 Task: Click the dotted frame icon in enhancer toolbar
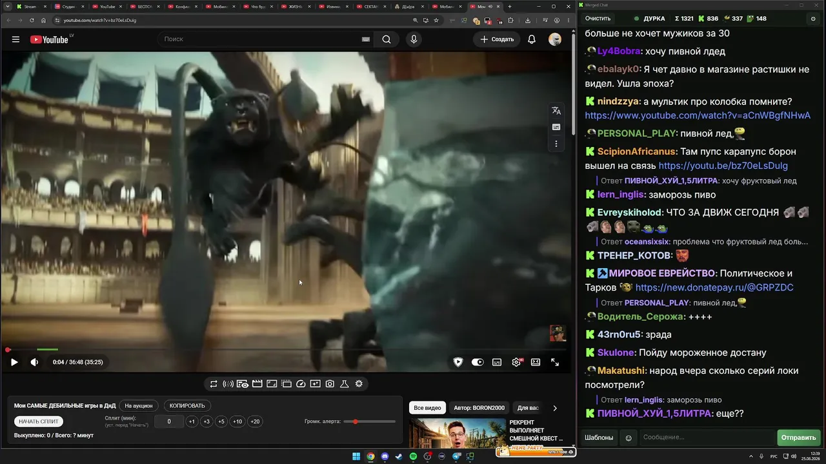(287, 384)
